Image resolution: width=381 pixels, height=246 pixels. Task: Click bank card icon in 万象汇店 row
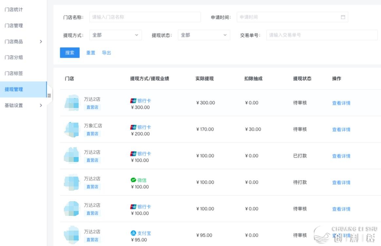133,127
